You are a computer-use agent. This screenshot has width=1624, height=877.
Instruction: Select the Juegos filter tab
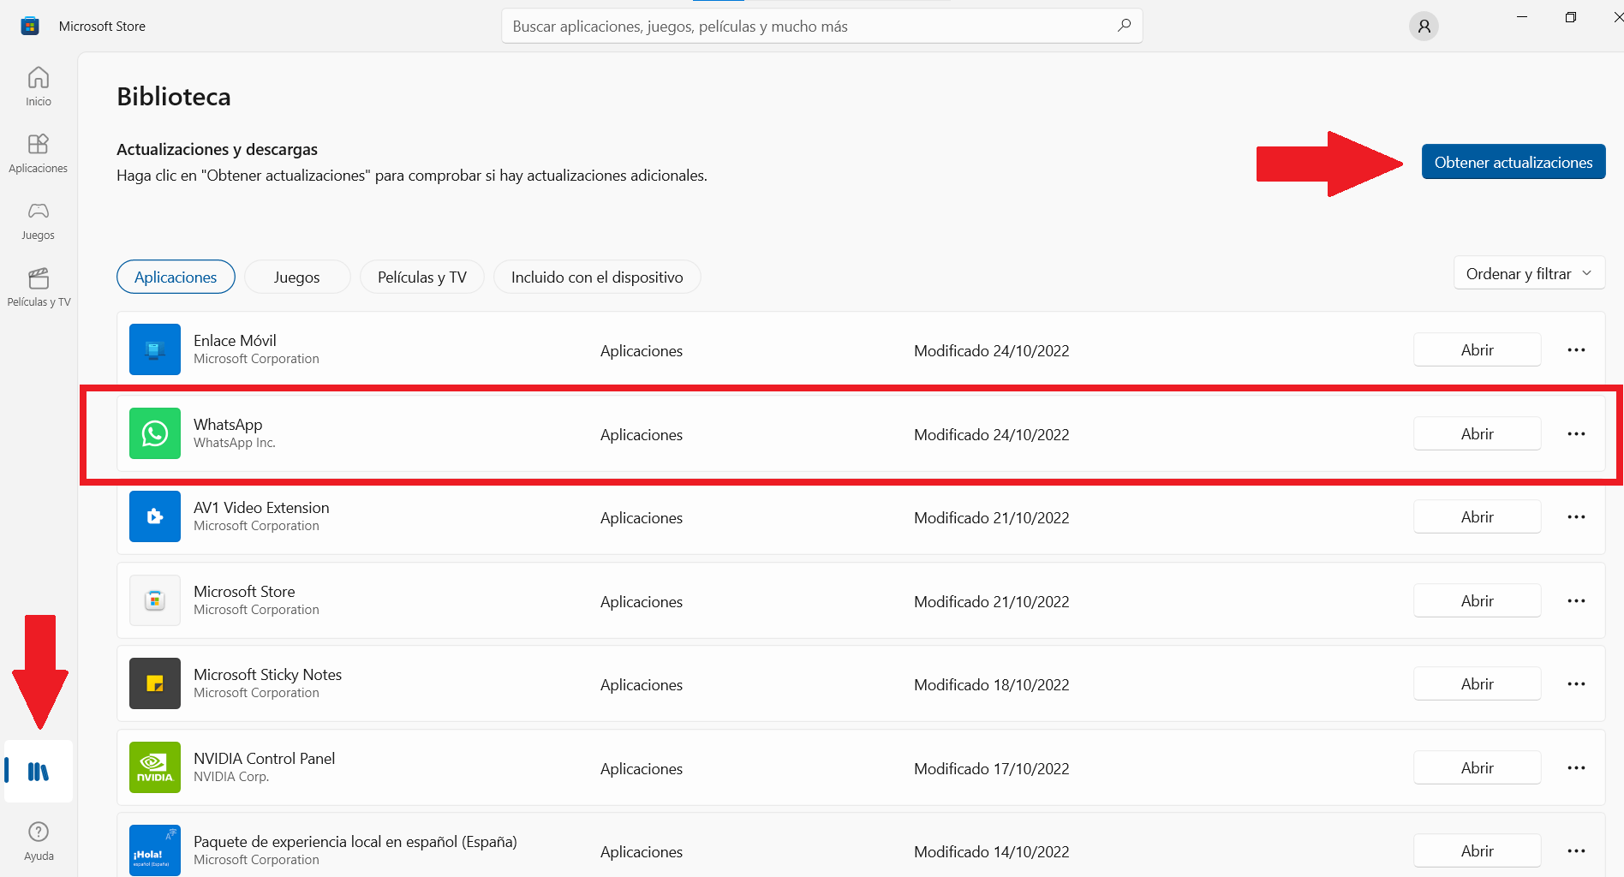(297, 277)
